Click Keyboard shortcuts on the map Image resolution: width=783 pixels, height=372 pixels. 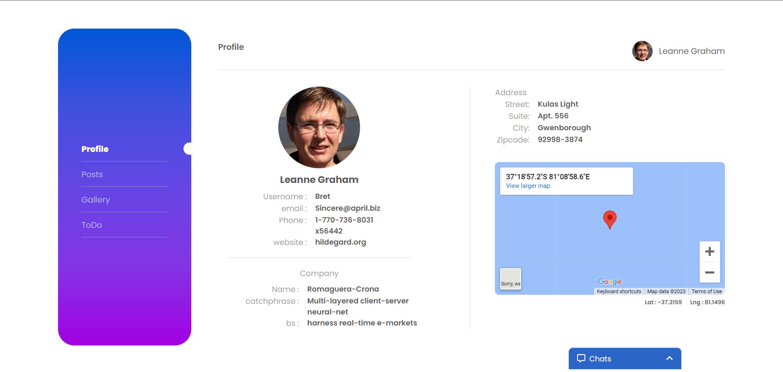[x=619, y=291]
